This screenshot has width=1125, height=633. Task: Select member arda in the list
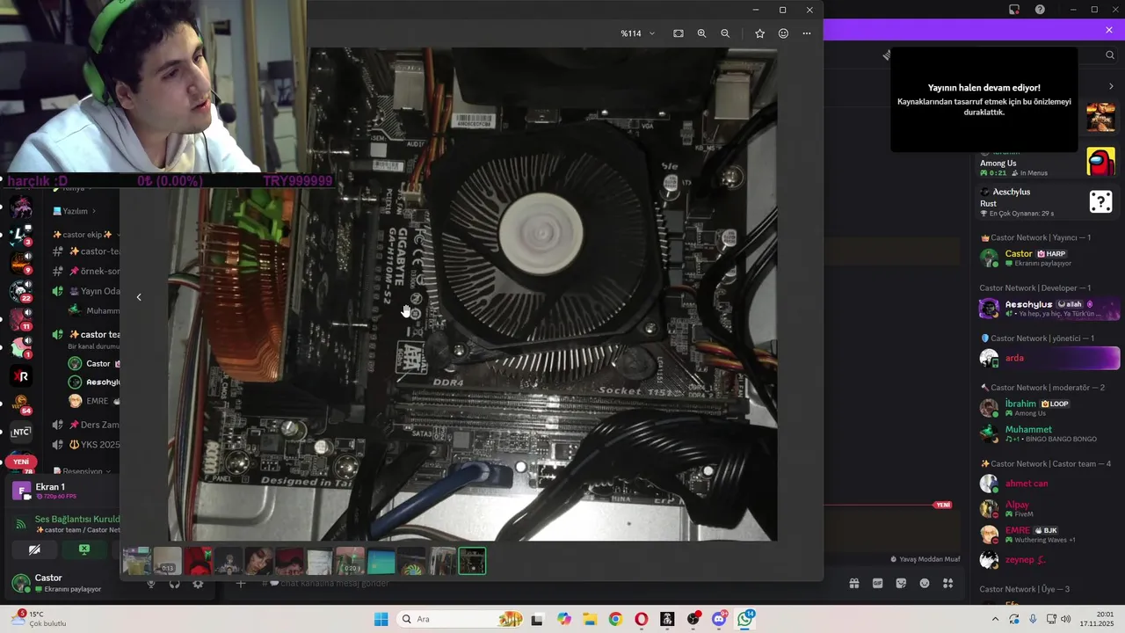1048,358
